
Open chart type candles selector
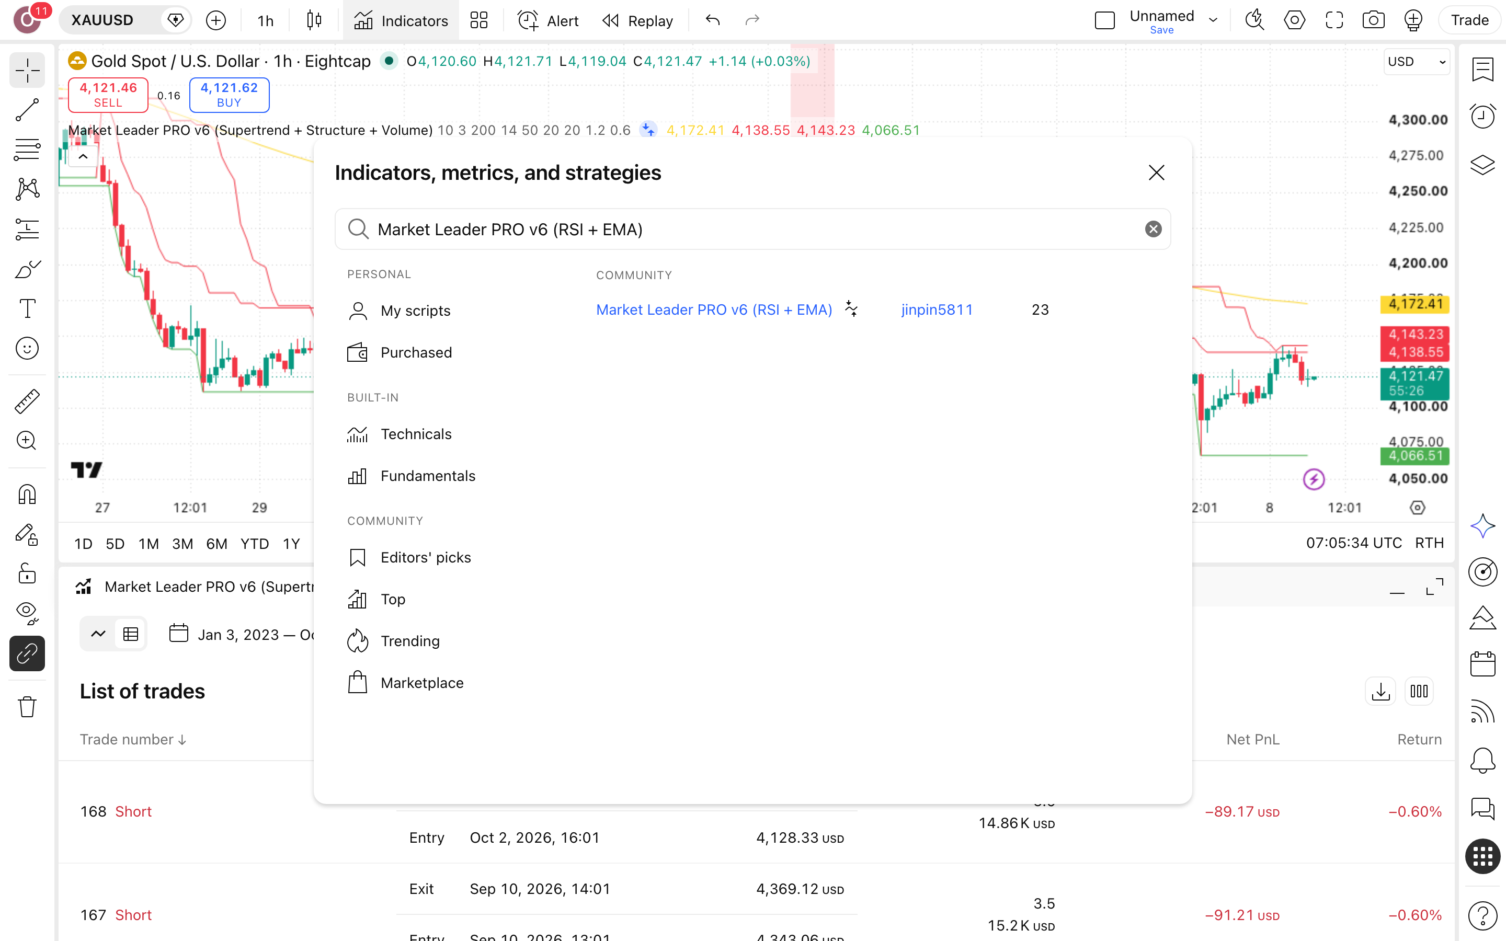314,20
